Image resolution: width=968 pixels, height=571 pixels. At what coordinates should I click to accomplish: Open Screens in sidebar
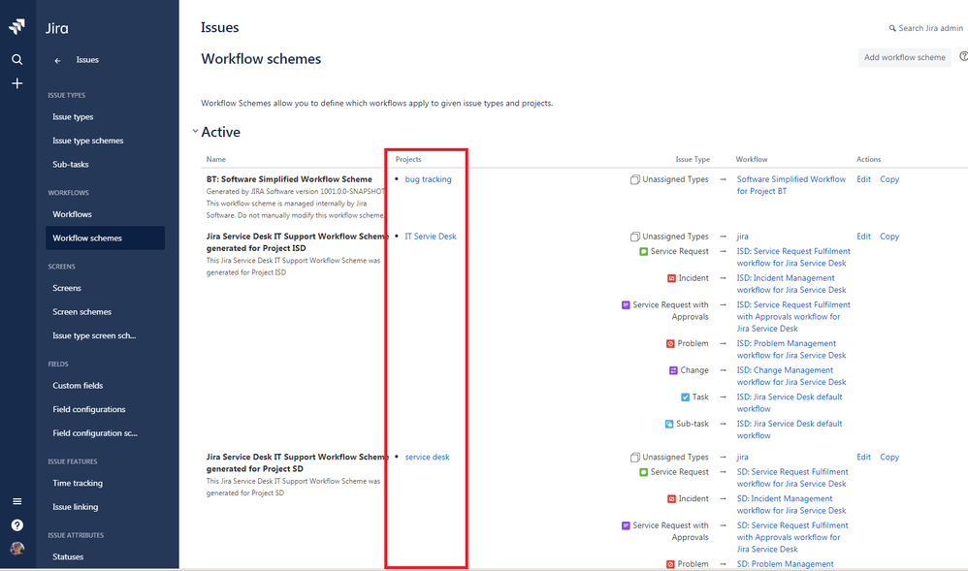67,288
